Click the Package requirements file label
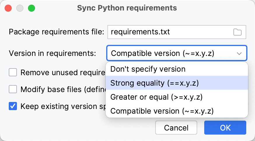255x141 pixels. (56, 32)
